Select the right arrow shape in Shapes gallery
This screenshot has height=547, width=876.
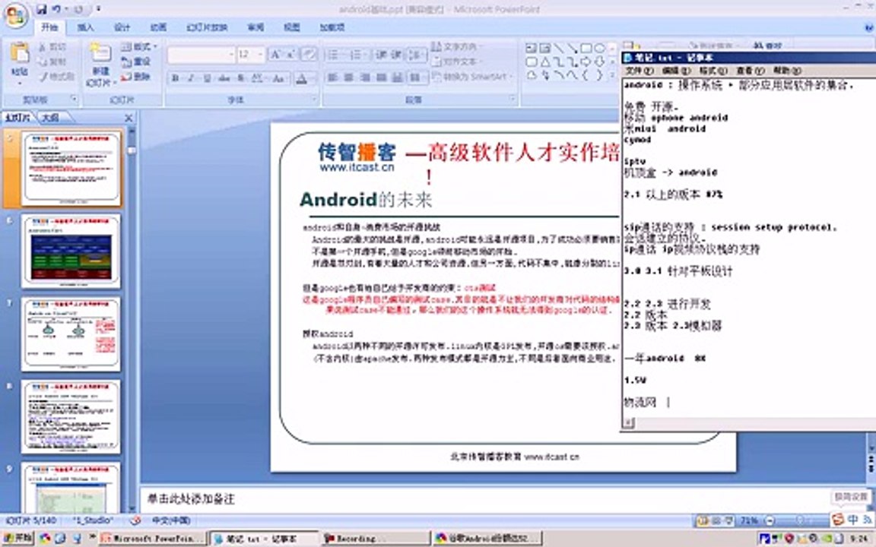coord(586,62)
